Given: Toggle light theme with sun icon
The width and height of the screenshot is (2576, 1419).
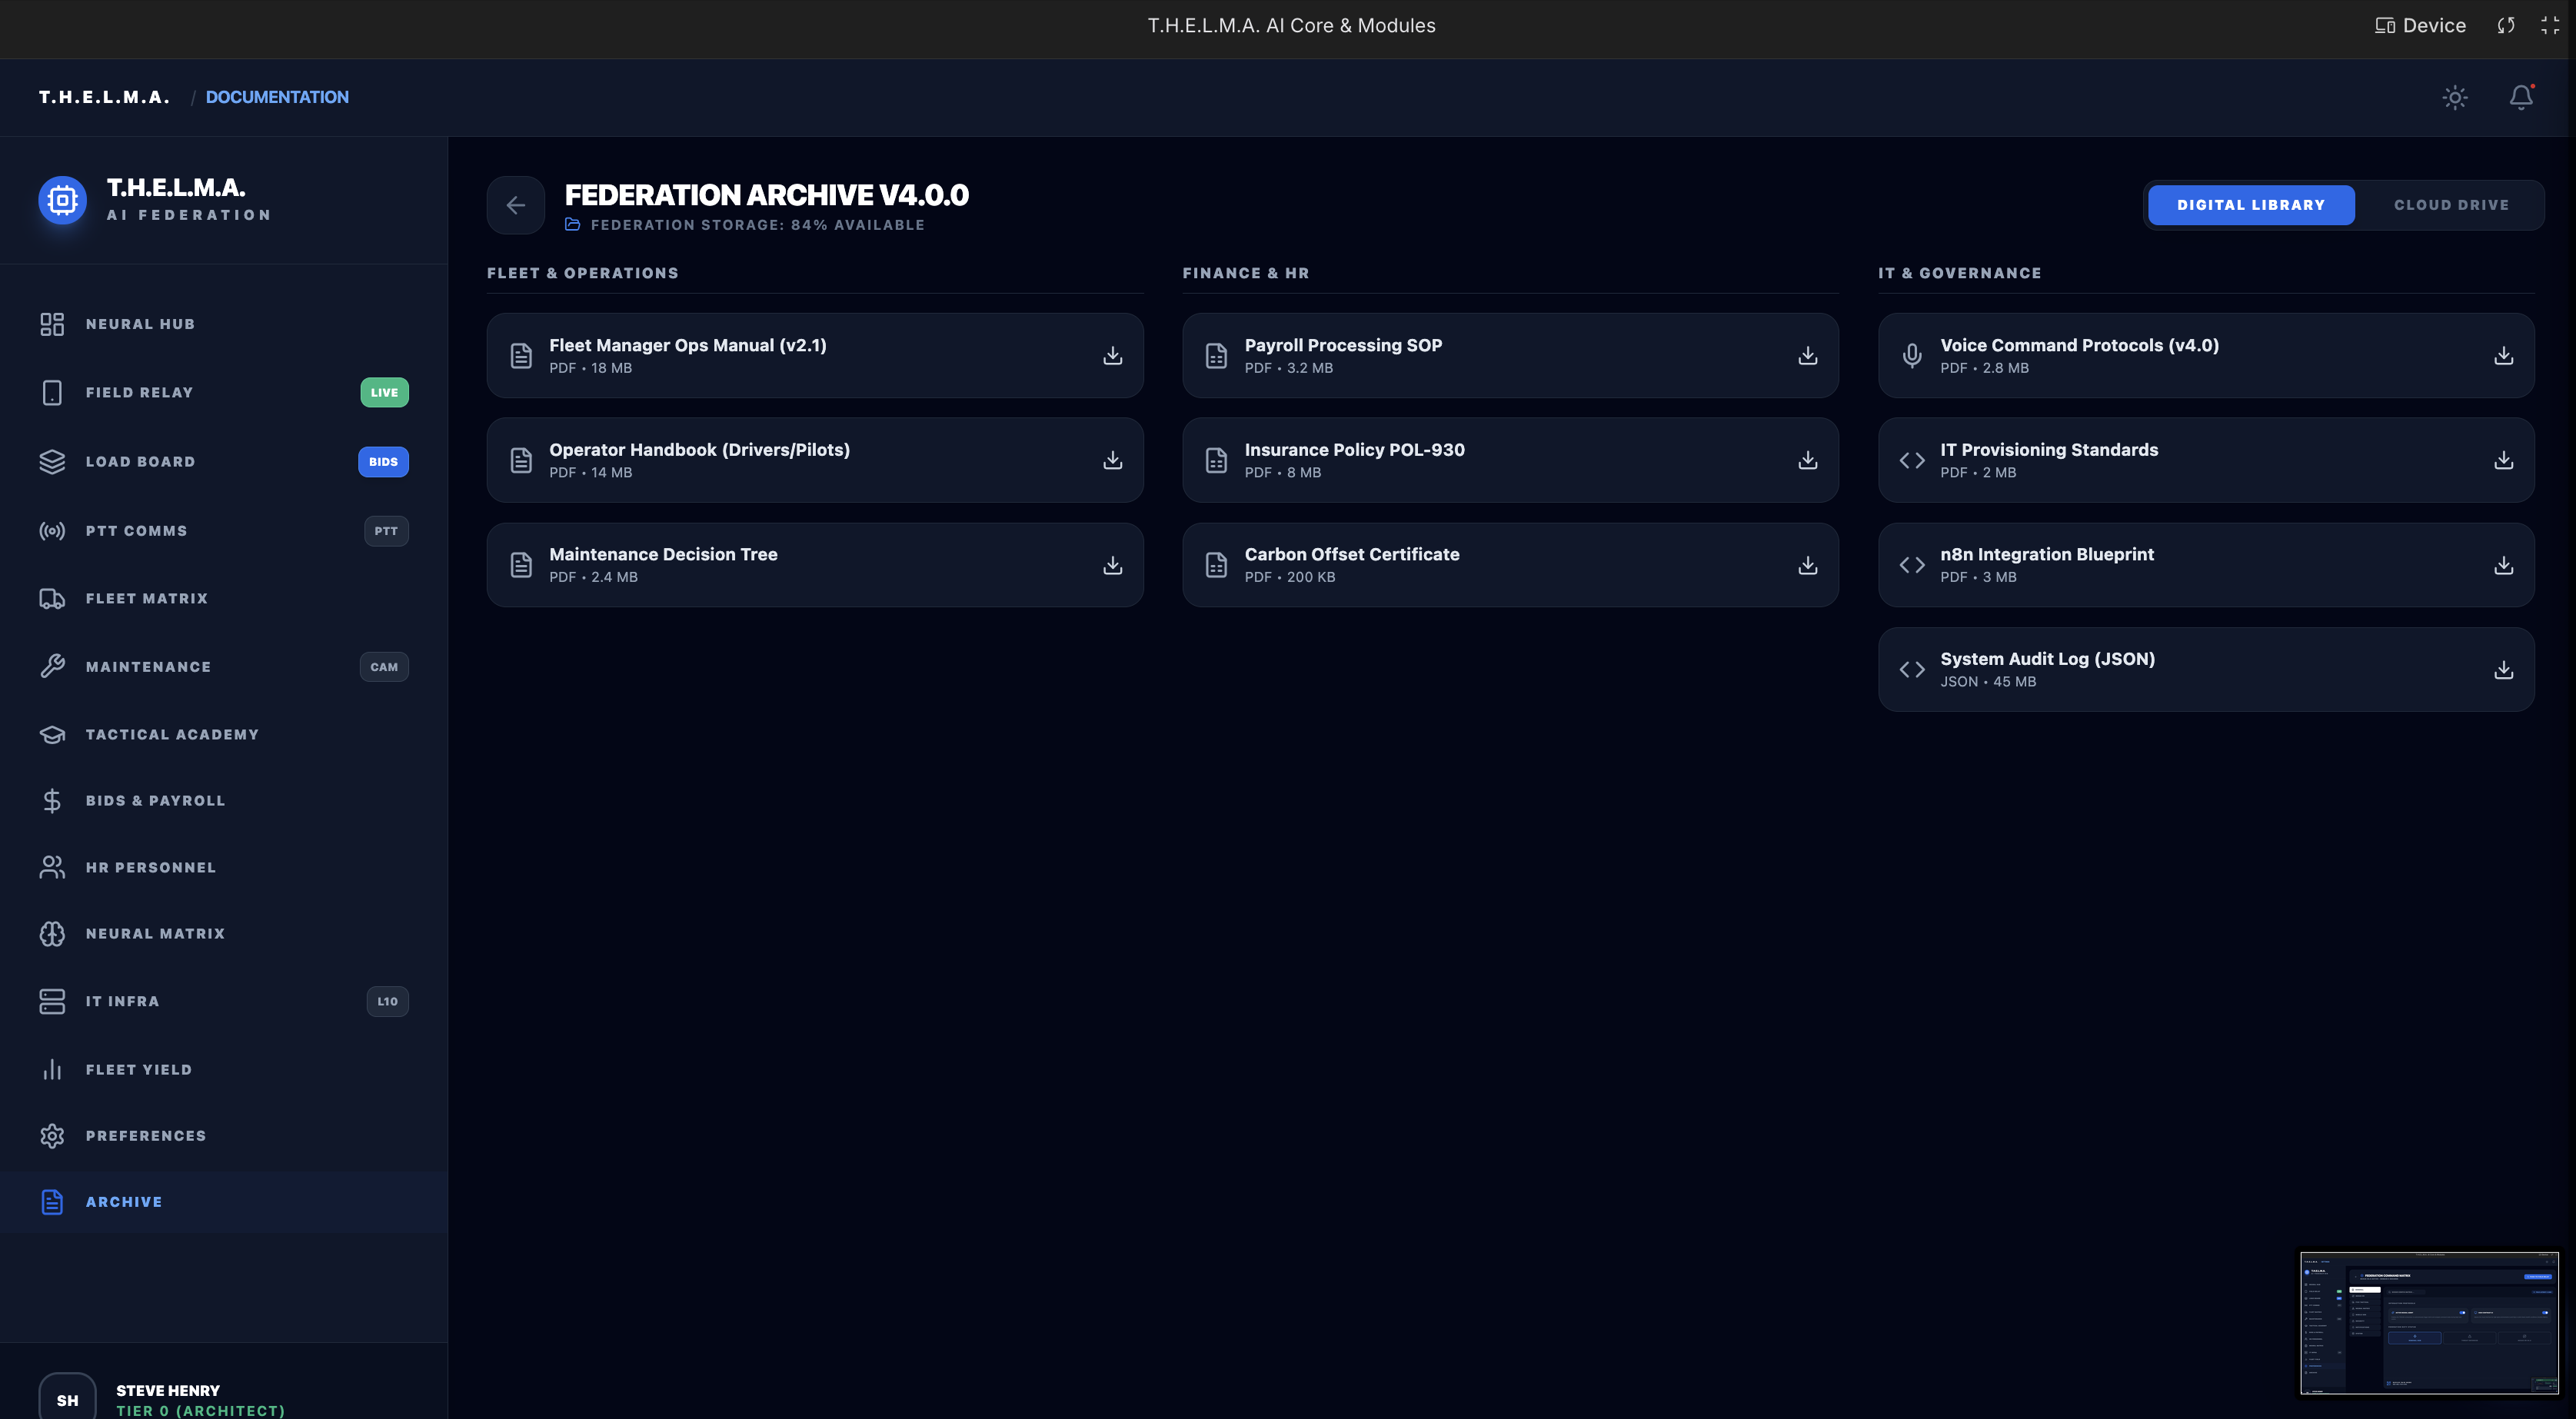Looking at the screenshot, I should [2454, 97].
